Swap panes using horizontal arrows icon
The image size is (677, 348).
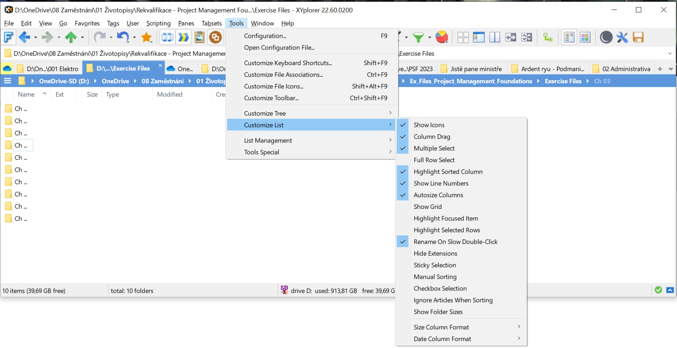[x=511, y=37]
